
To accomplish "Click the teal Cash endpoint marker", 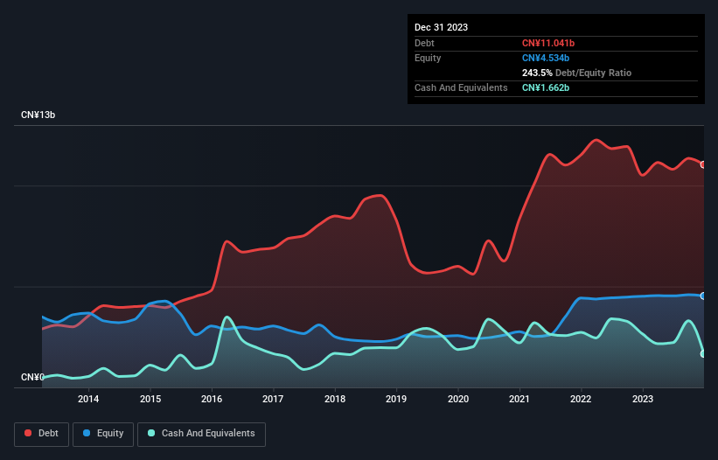I will (703, 354).
